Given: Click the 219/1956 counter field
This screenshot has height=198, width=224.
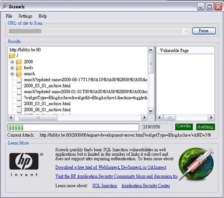Looking at the screenshot, I should point(157,127).
